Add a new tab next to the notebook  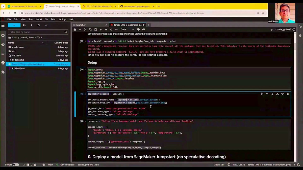[149, 25]
